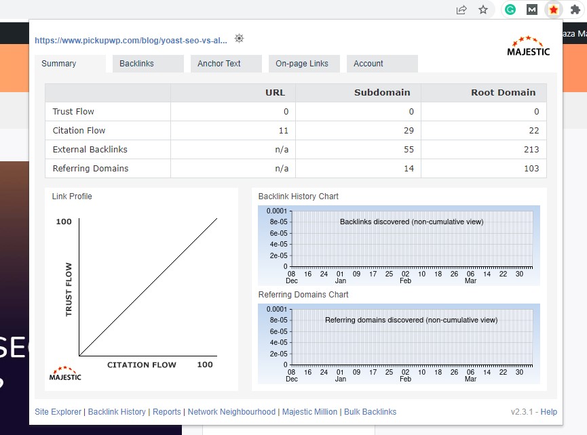587x435 pixels.
Task: Click the URL Trust Flow value 0
Action: (x=286, y=112)
